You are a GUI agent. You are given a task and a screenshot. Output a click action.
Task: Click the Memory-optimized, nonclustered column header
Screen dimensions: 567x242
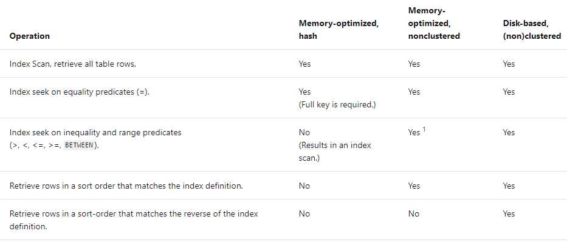(x=434, y=23)
